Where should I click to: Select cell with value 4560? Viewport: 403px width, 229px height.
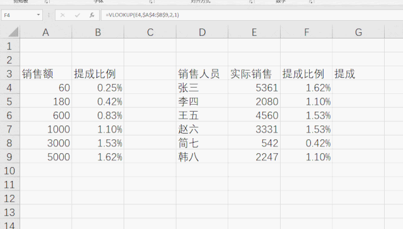pyautogui.click(x=254, y=115)
